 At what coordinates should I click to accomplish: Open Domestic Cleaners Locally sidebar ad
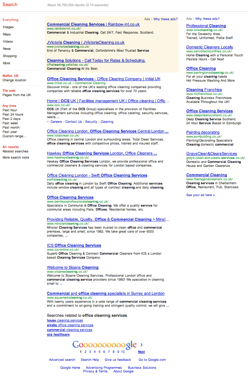210,47
